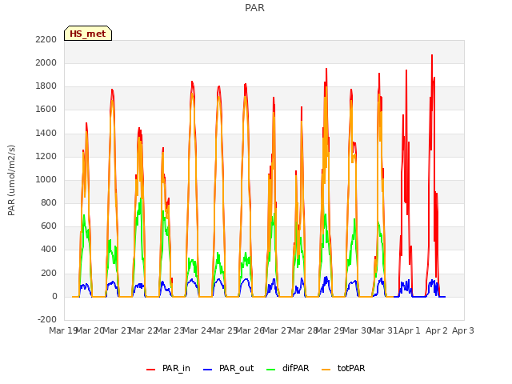Click the 2200 y-axis tick label
The image size is (512, 384).
pyautogui.click(x=46, y=39)
